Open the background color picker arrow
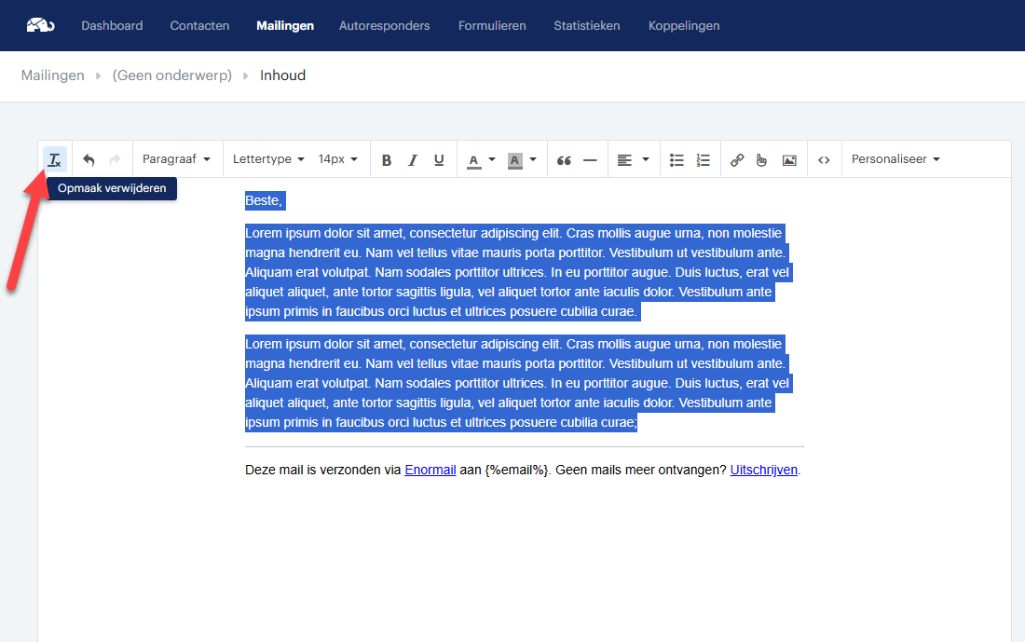 click(533, 159)
